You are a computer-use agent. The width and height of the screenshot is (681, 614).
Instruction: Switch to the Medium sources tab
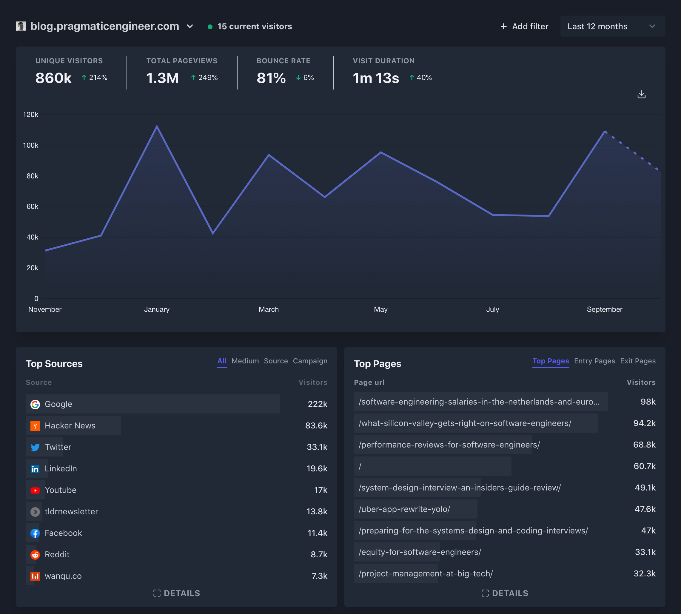pyautogui.click(x=245, y=361)
